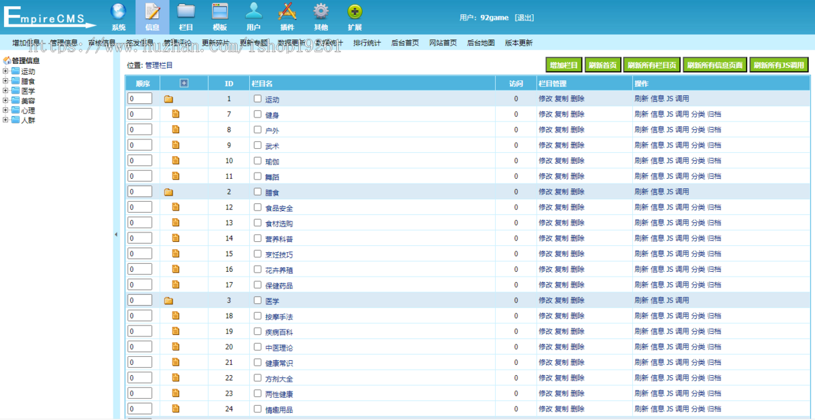Screen dimensions: 815x420
Task: Check the 运动 column checkbox
Action: click(x=257, y=99)
